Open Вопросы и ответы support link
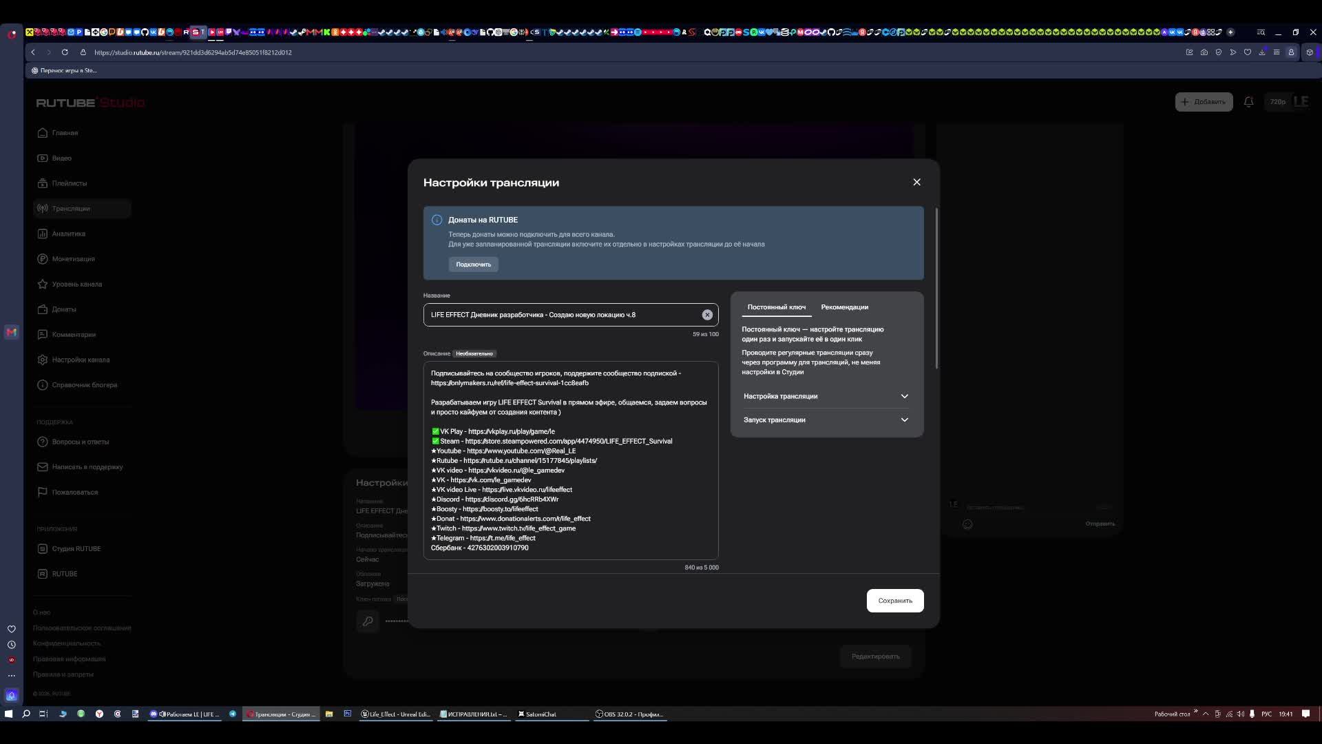The width and height of the screenshot is (1322, 744). [x=82, y=442]
